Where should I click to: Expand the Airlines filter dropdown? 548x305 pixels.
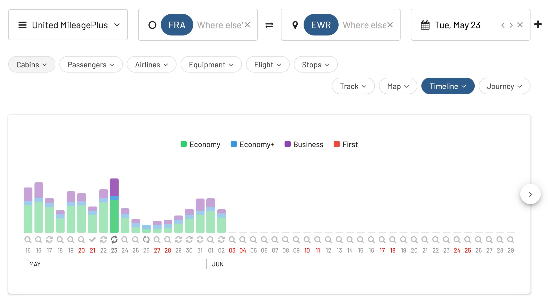click(x=152, y=65)
